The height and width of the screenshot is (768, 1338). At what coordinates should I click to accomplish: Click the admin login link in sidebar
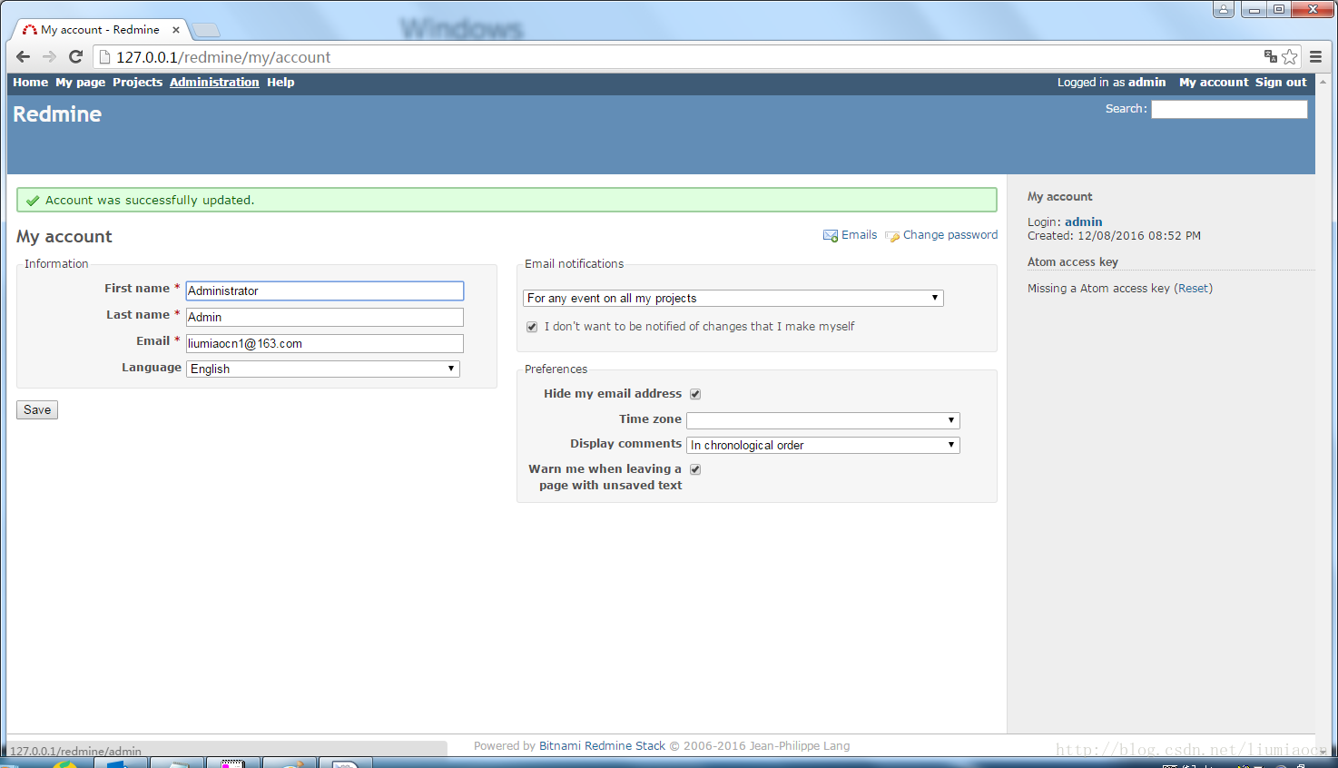1083,222
